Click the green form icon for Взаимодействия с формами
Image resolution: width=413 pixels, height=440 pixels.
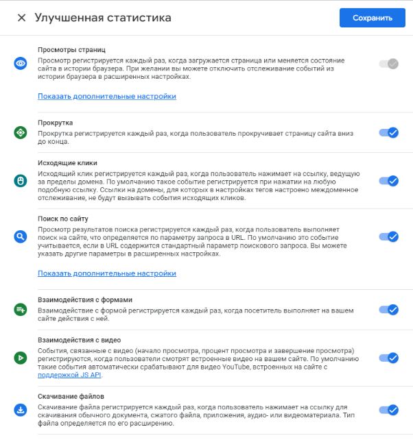tap(21, 310)
